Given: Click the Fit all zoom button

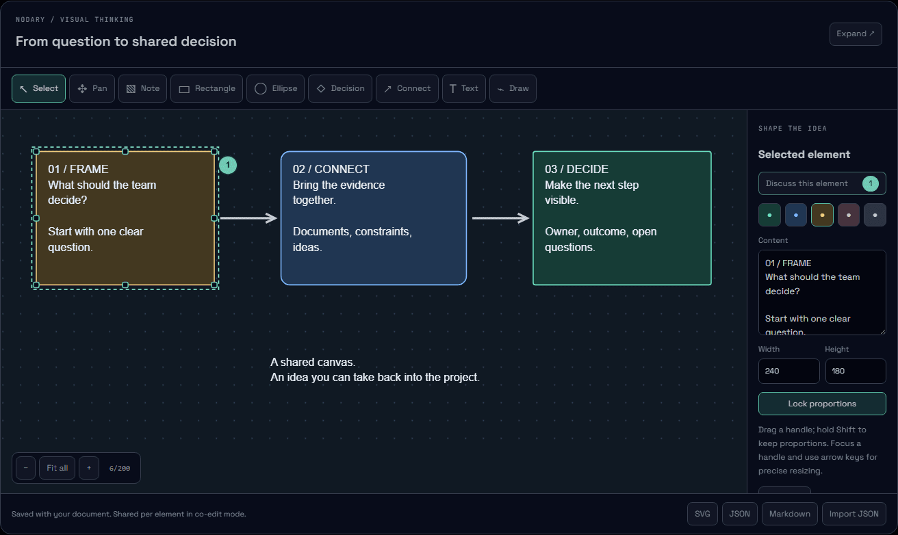Looking at the screenshot, I should click(x=57, y=468).
